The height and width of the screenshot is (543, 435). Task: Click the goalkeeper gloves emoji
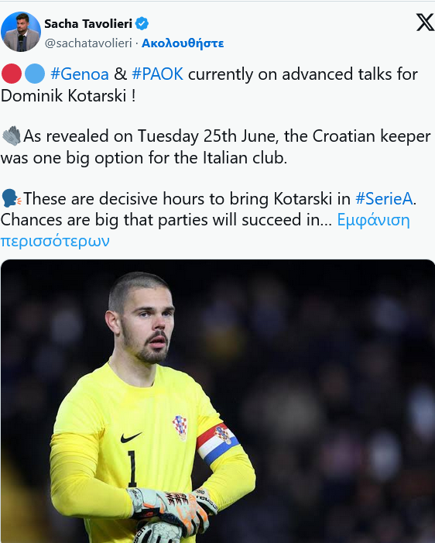click(12, 136)
